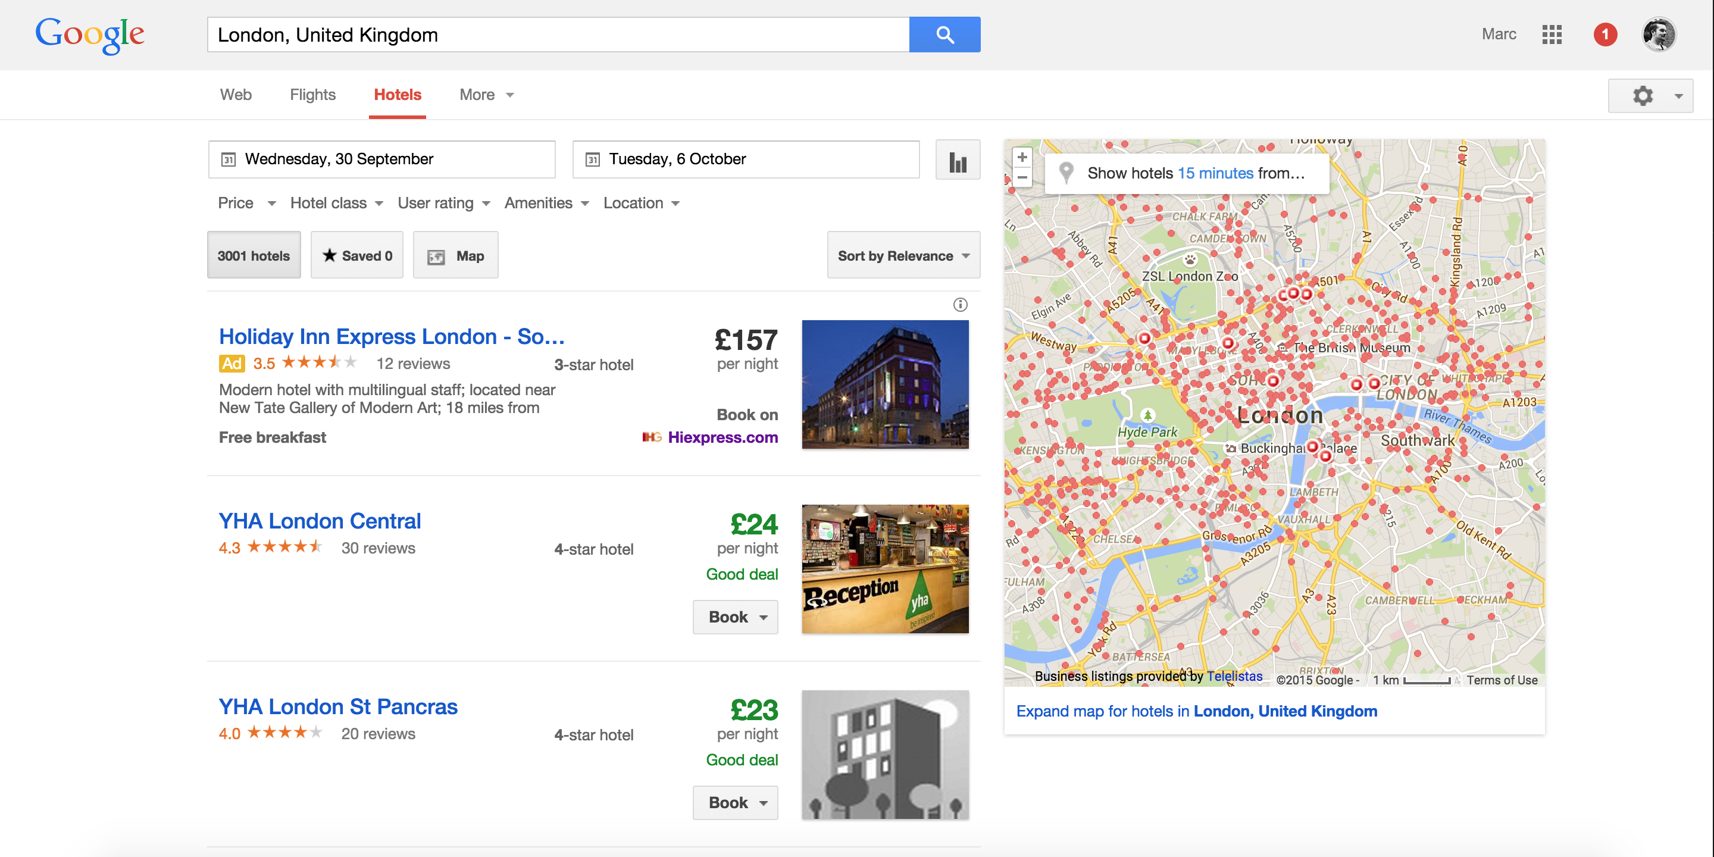Zoom in on the map

(x=1022, y=158)
